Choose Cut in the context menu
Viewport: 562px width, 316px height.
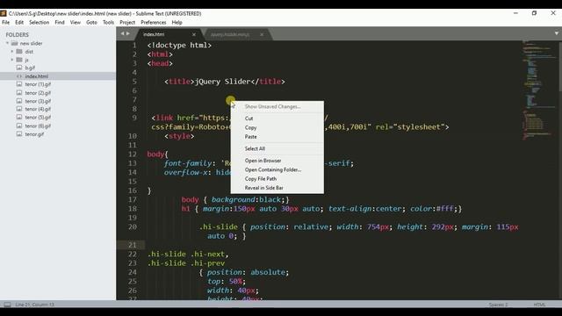(x=249, y=118)
